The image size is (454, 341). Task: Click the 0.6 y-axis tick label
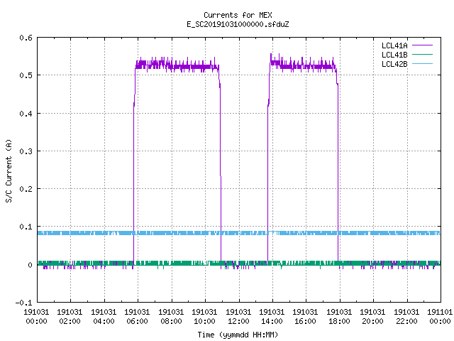pyautogui.click(x=26, y=38)
